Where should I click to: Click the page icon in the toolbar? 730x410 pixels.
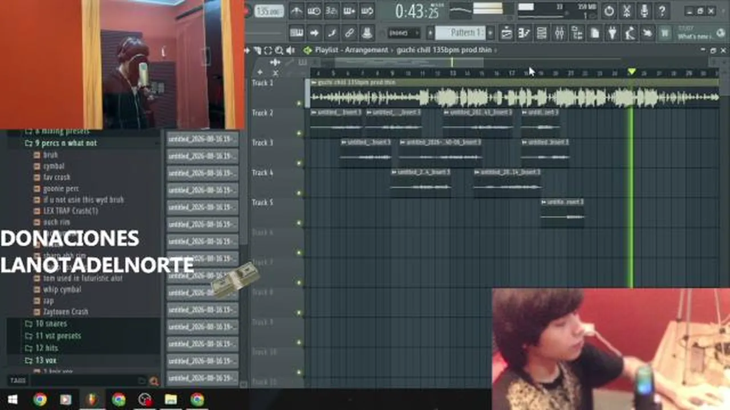click(x=595, y=33)
